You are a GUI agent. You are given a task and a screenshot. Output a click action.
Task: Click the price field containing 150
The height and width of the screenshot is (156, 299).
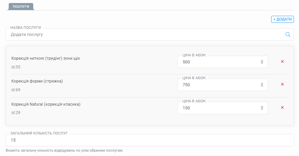223,108
